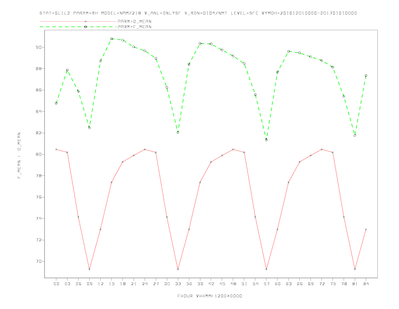
Task: Click the green F_MEAN marker at hour 33
Action: point(178,133)
